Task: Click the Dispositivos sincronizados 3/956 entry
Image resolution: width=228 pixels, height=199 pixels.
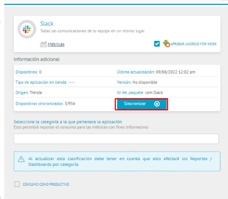Action: (x=45, y=104)
